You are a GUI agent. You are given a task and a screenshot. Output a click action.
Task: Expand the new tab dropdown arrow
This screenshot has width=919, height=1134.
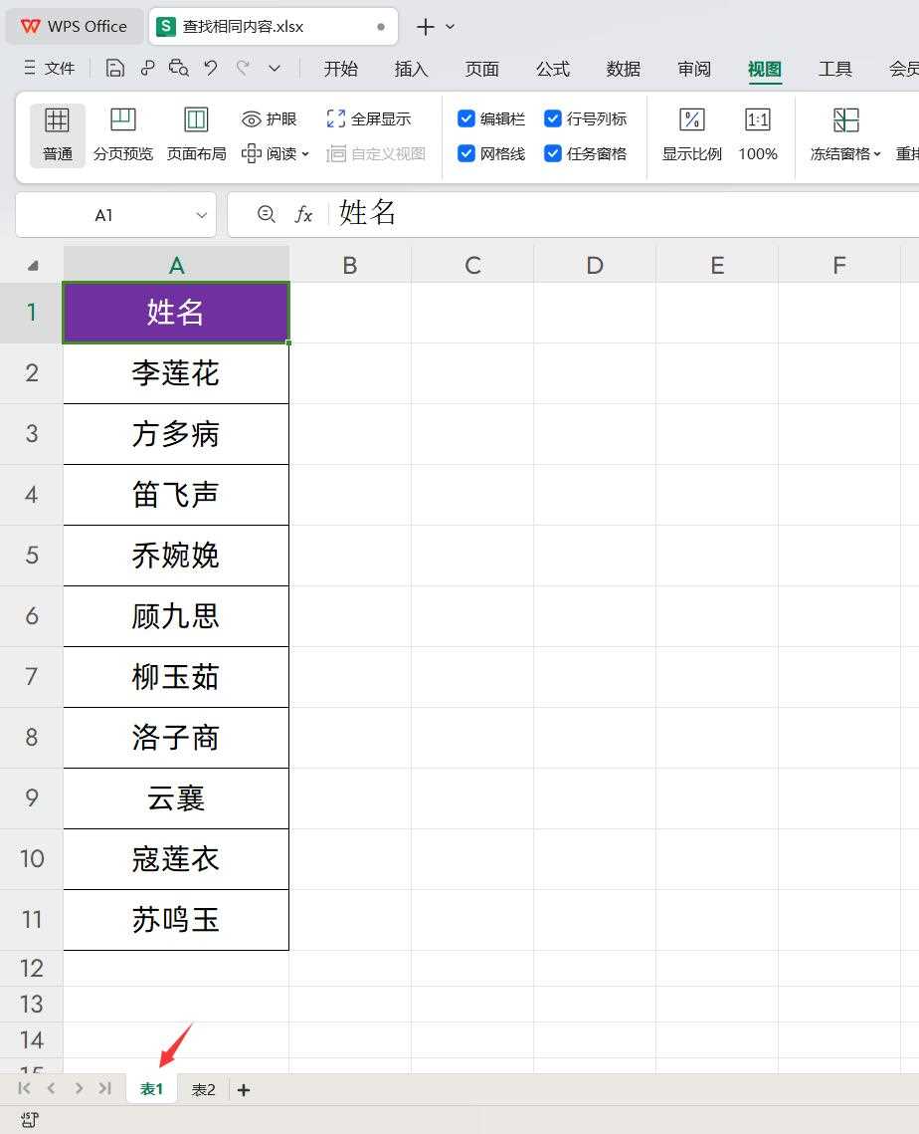tap(451, 27)
